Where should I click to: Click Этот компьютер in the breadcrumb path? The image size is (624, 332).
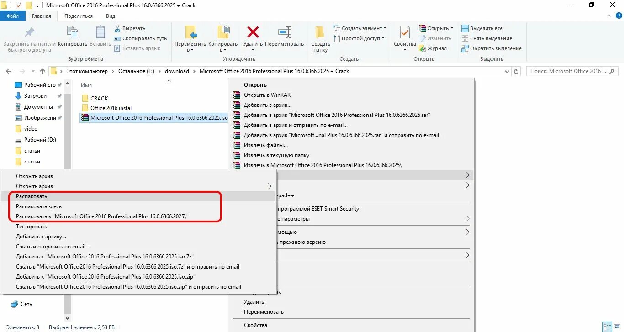click(x=87, y=71)
